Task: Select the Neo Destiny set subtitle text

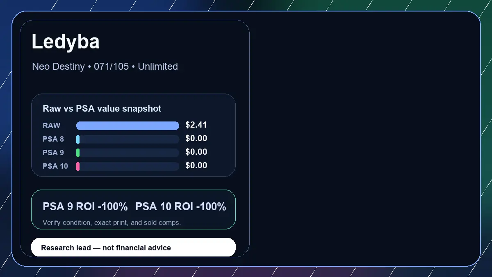Action: coord(105,66)
